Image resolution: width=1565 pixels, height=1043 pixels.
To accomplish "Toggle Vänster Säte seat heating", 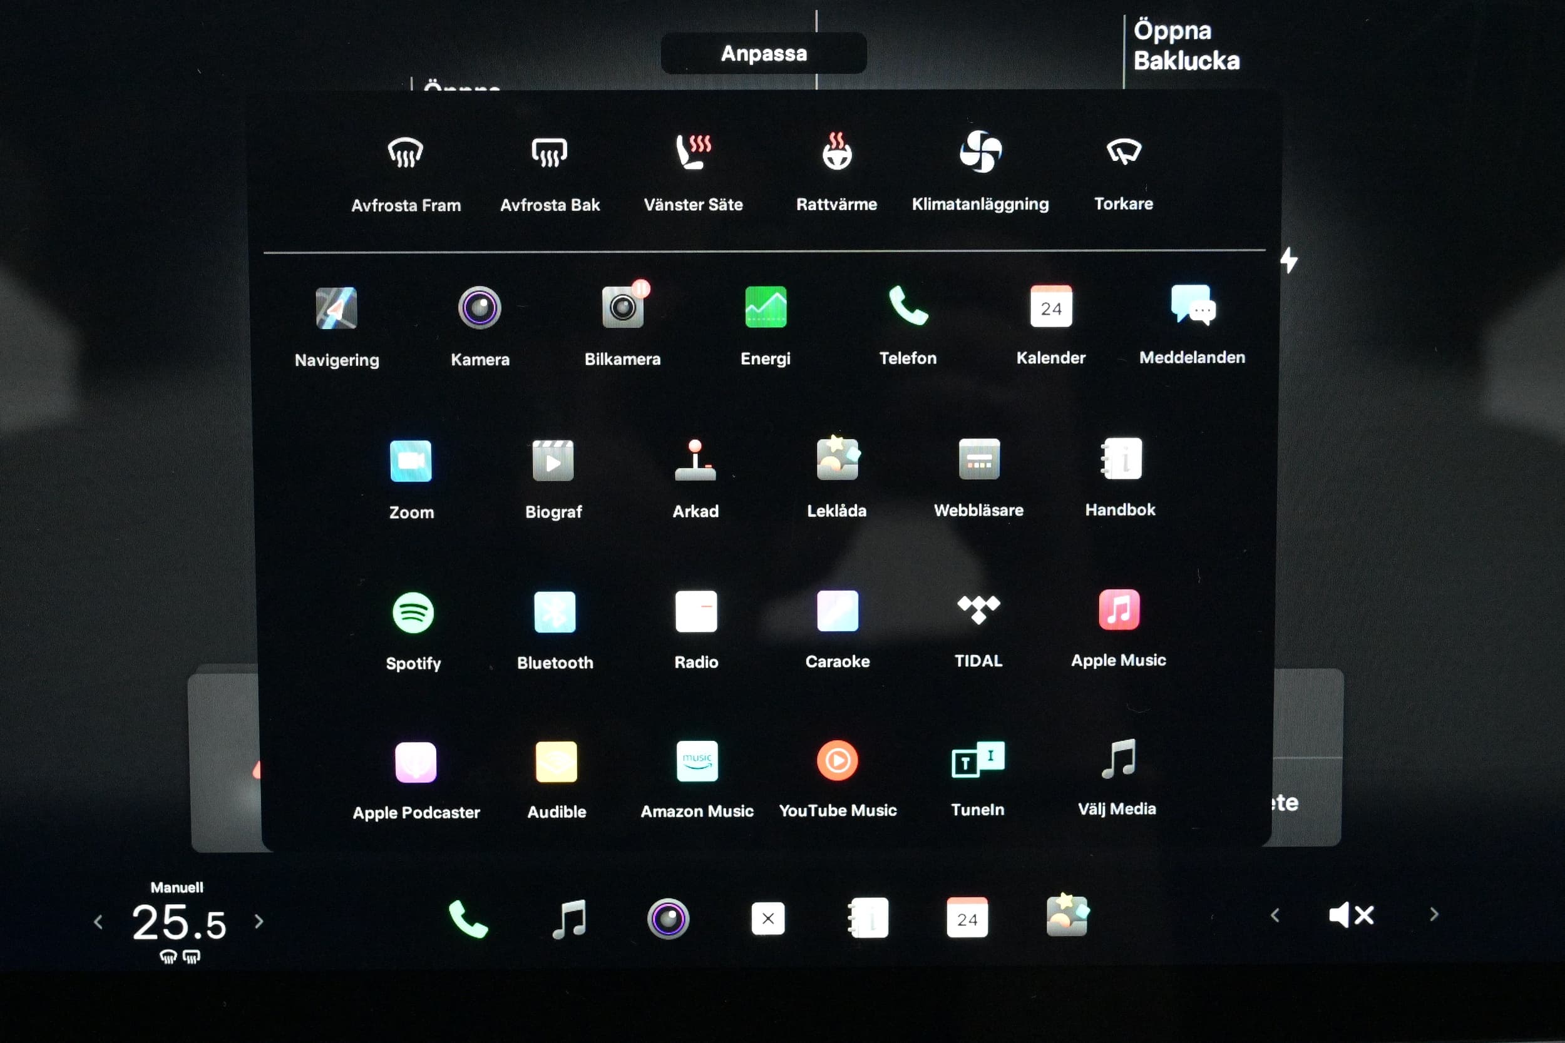I will [693, 152].
